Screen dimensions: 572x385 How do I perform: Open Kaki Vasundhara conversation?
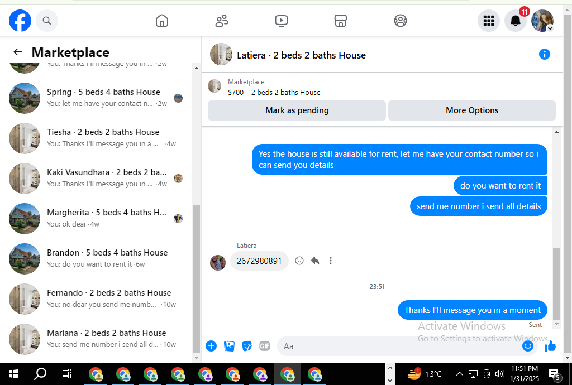[97, 178]
